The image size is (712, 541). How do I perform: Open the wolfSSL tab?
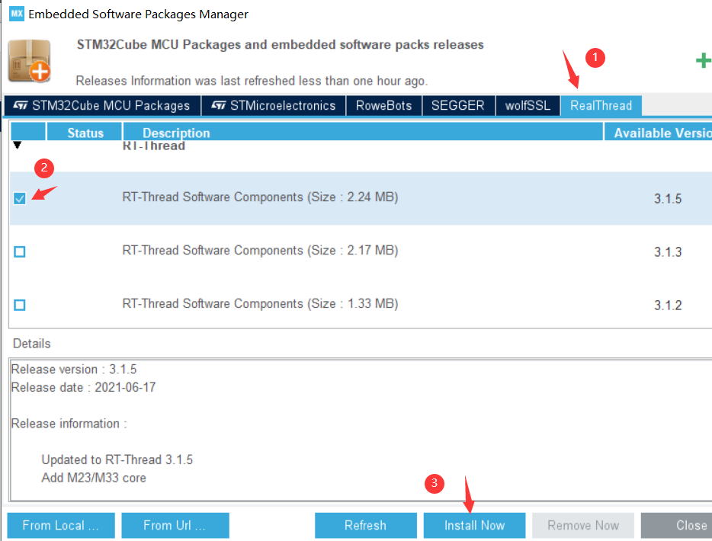[528, 105]
